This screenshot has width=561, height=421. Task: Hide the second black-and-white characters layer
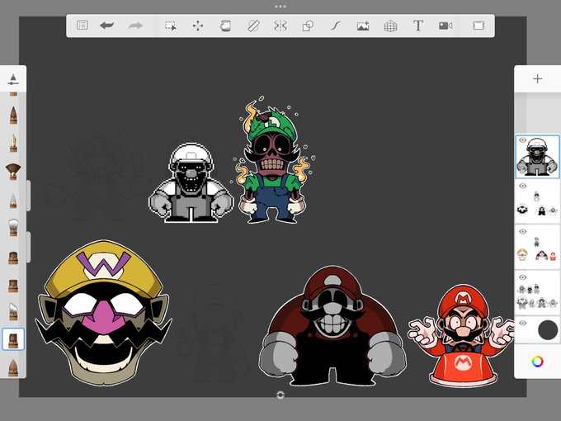click(x=522, y=186)
